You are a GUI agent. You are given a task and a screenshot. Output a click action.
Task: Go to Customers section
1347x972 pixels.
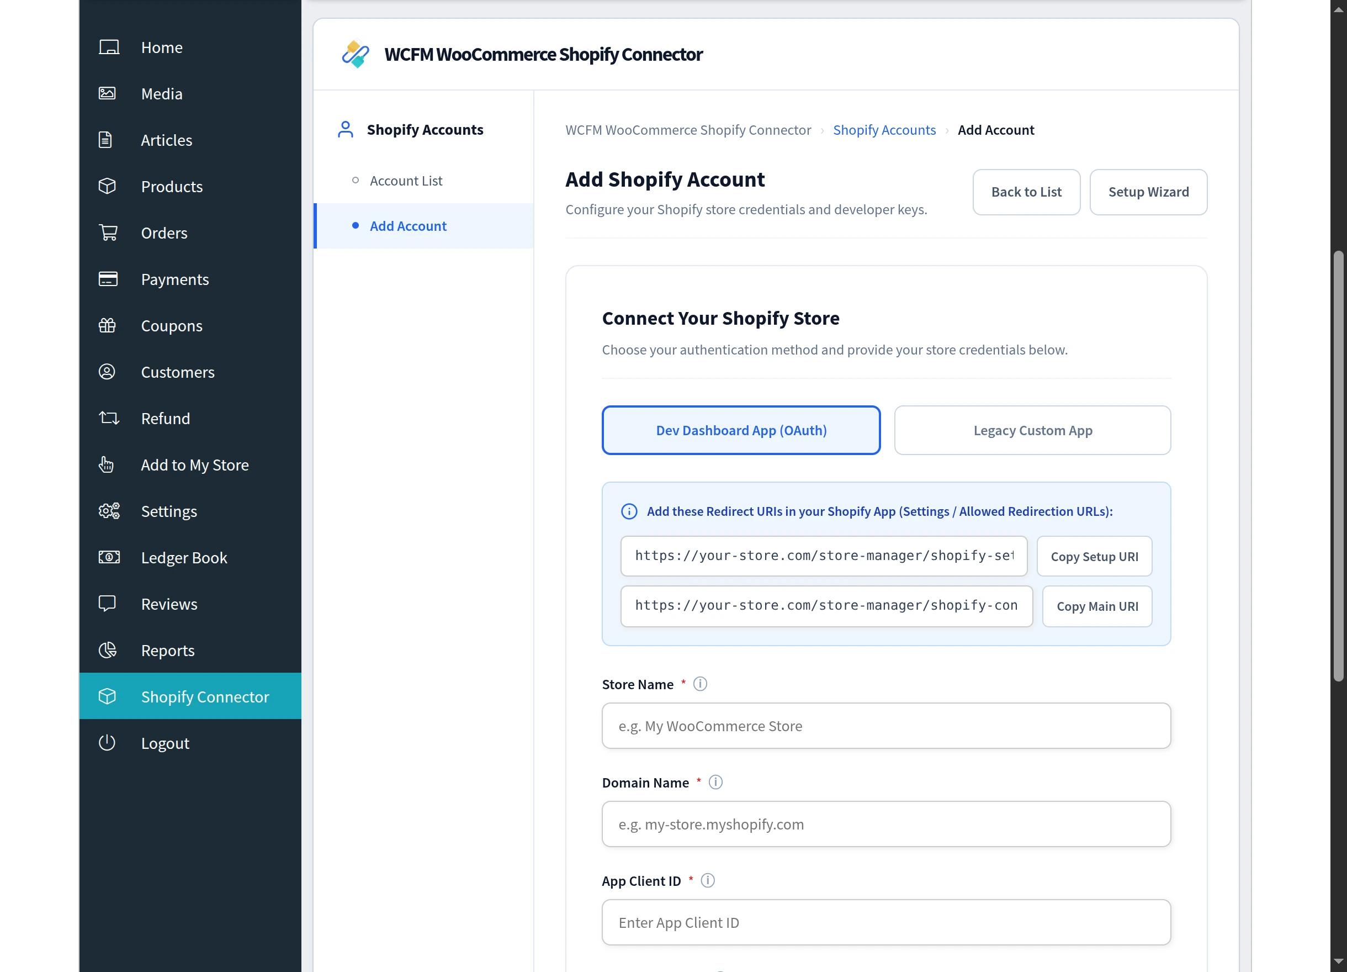coord(190,371)
